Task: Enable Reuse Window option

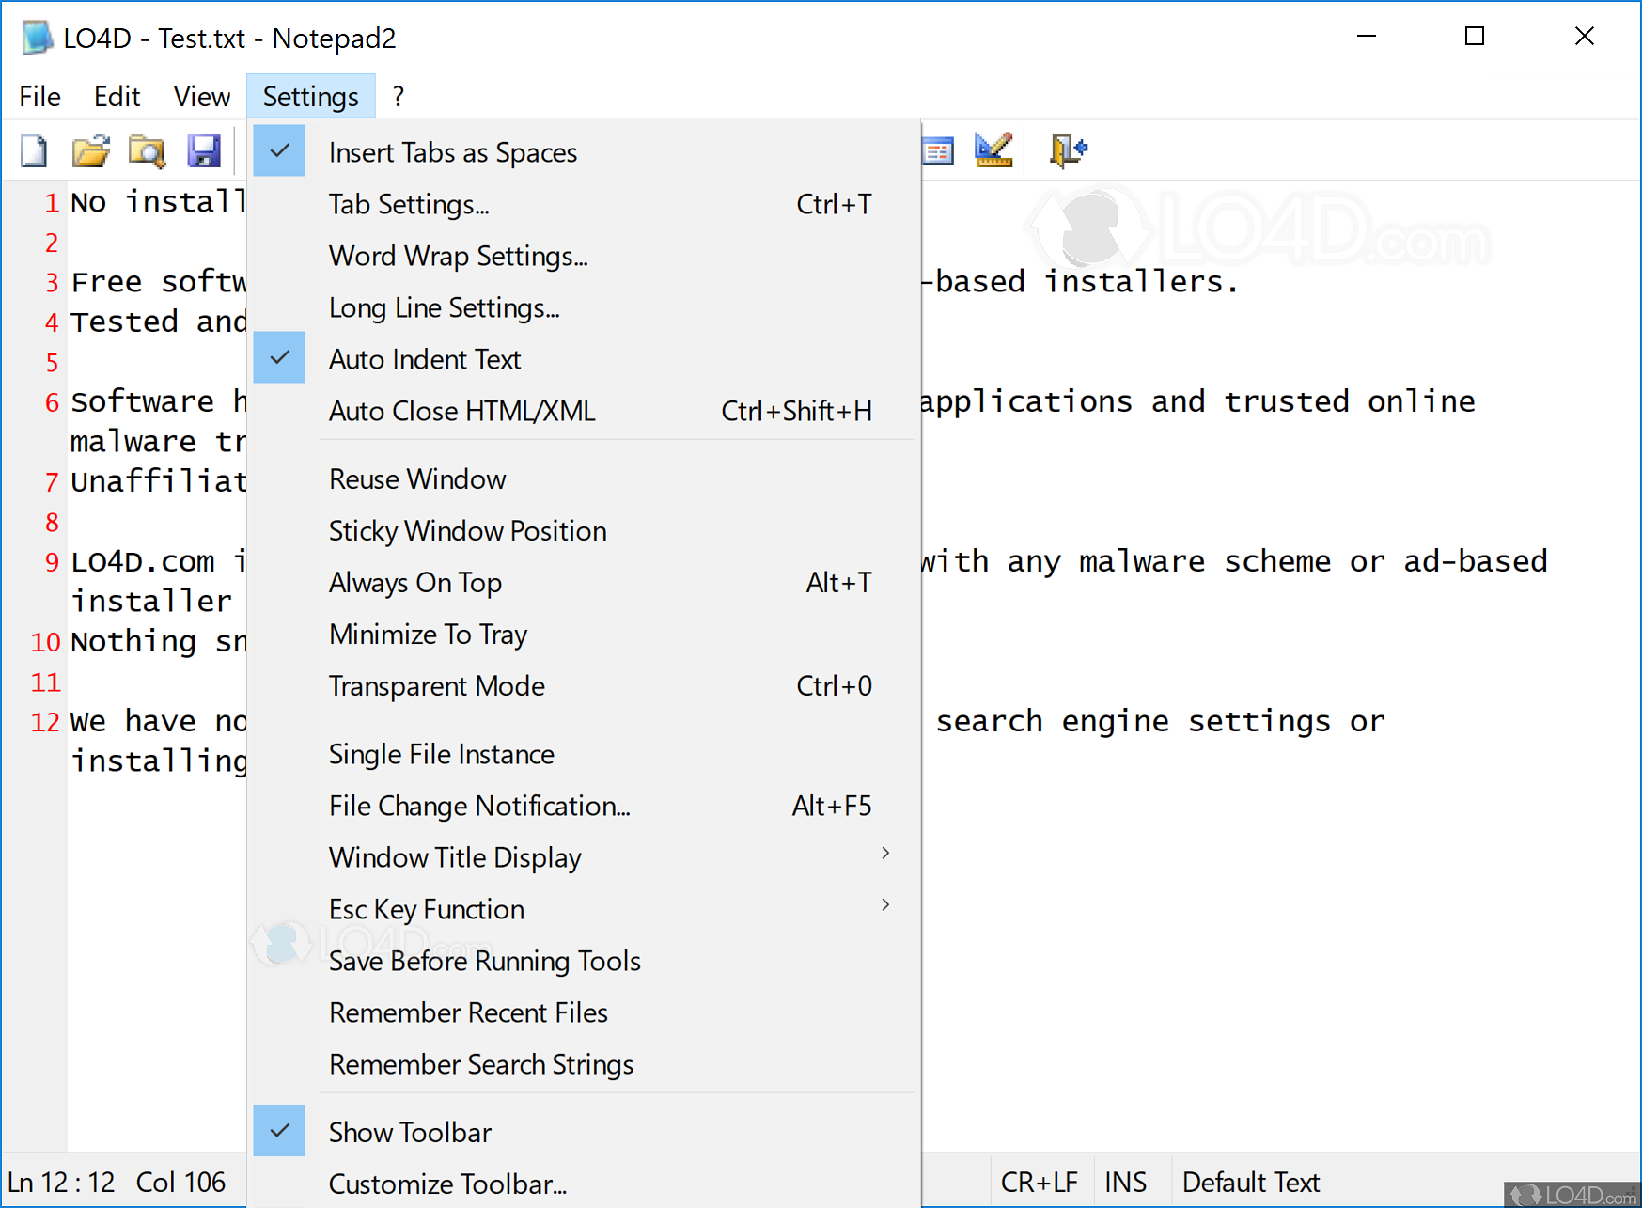Action: pos(585,478)
